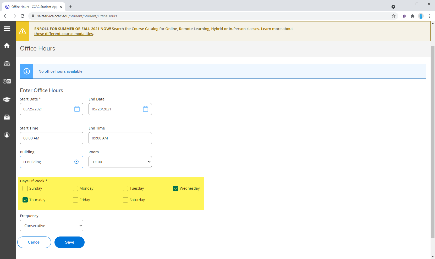Image resolution: width=435 pixels, height=259 pixels.
Task: Open the browser extensions puzzle icon
Action: click(412, 16)
